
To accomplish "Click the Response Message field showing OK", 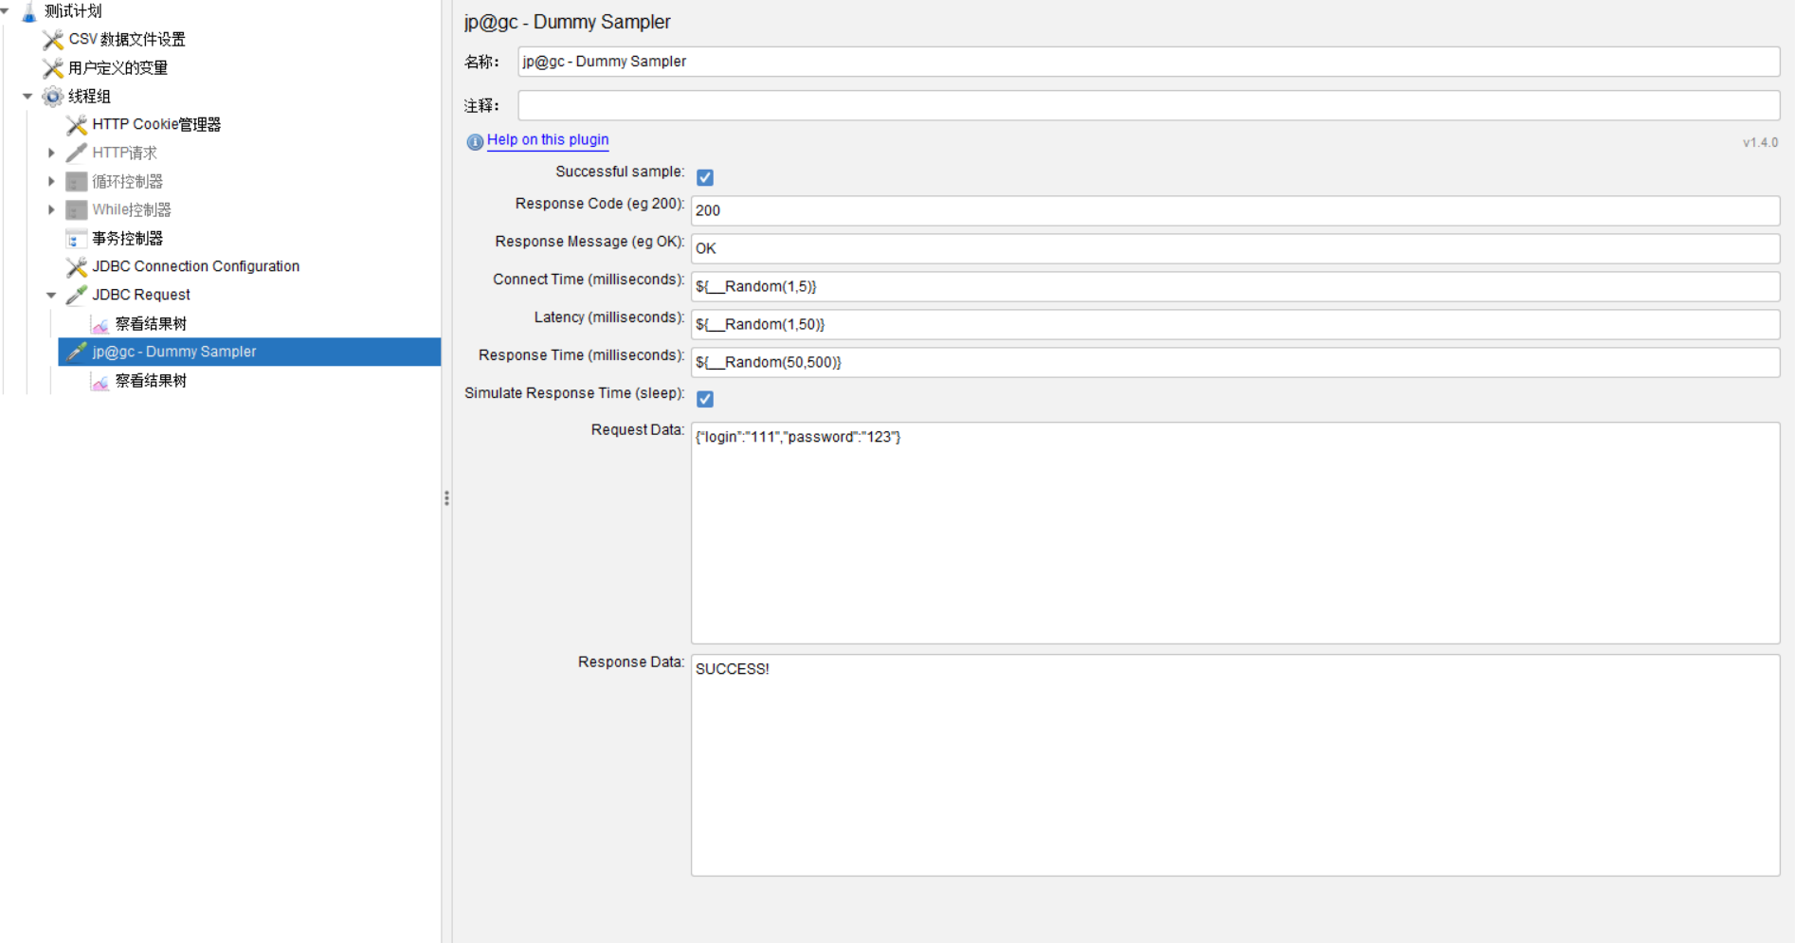I will click(1235, 248).
